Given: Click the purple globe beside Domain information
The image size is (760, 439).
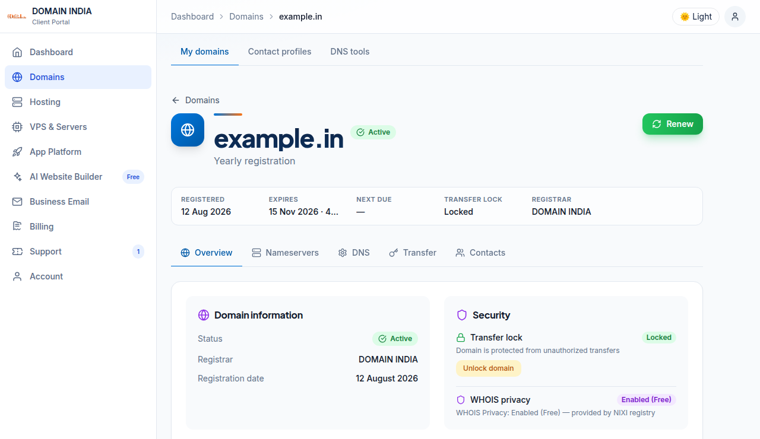Looking at the screenshot, I should pyautogui.click(x=204, y=315).
